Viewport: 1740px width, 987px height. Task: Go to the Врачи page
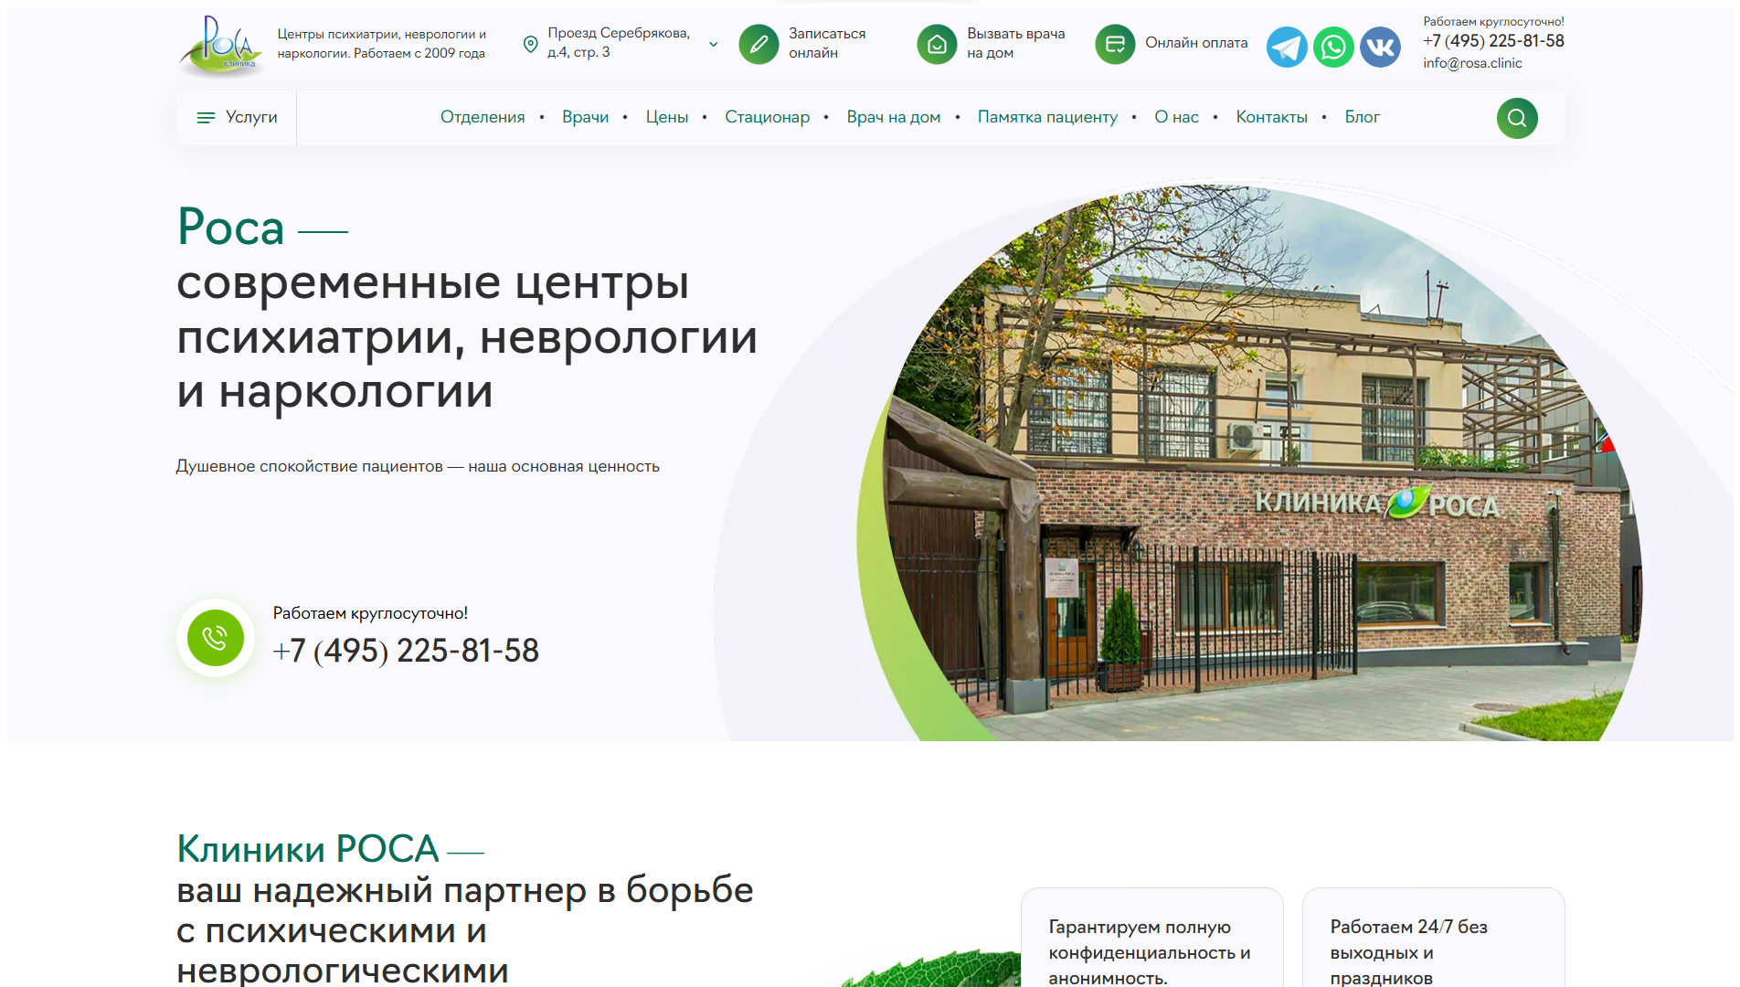[x=586, y=117]
